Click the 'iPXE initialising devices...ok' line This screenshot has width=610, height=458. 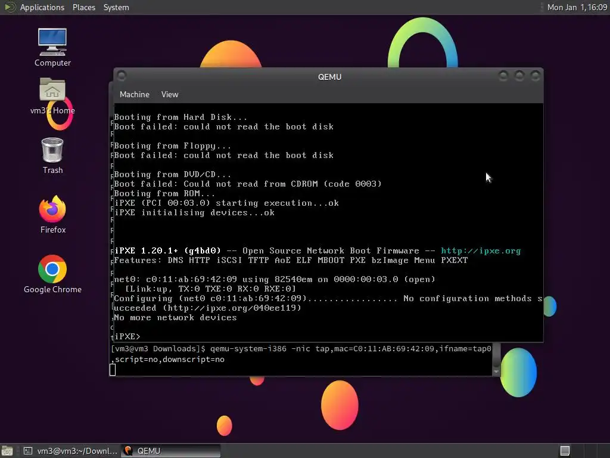[x=194, y=213]
